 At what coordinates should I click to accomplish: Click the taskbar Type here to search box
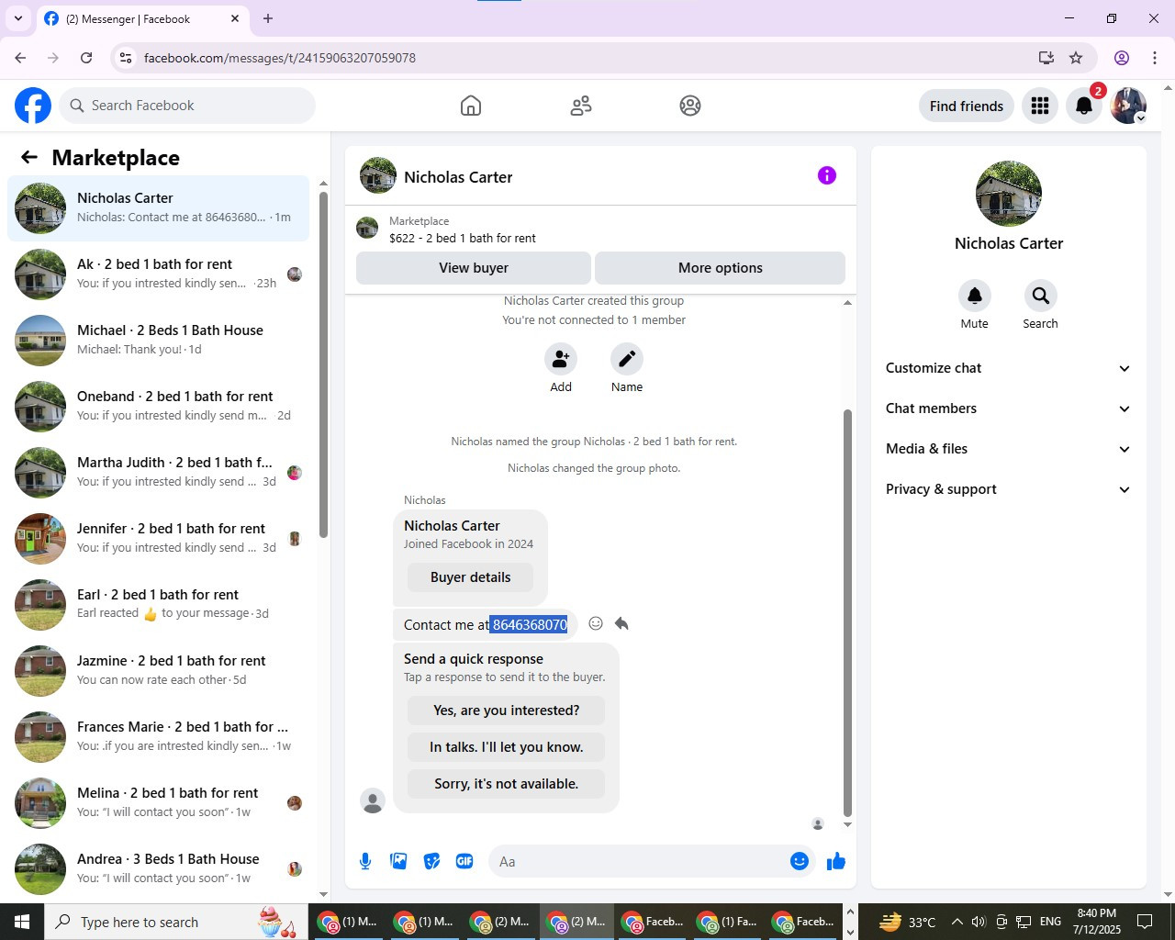(x=176, y=922)
